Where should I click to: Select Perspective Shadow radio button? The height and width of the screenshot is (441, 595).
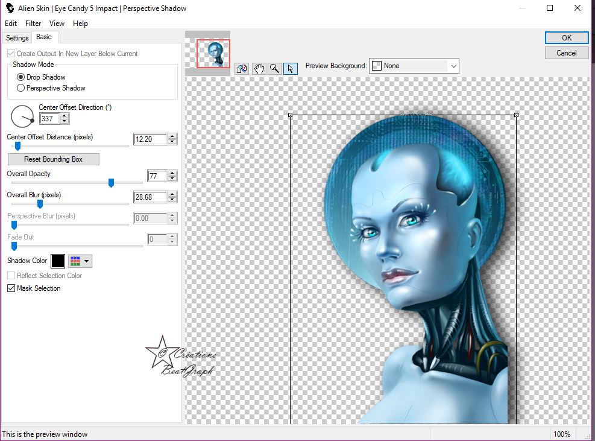20,88
